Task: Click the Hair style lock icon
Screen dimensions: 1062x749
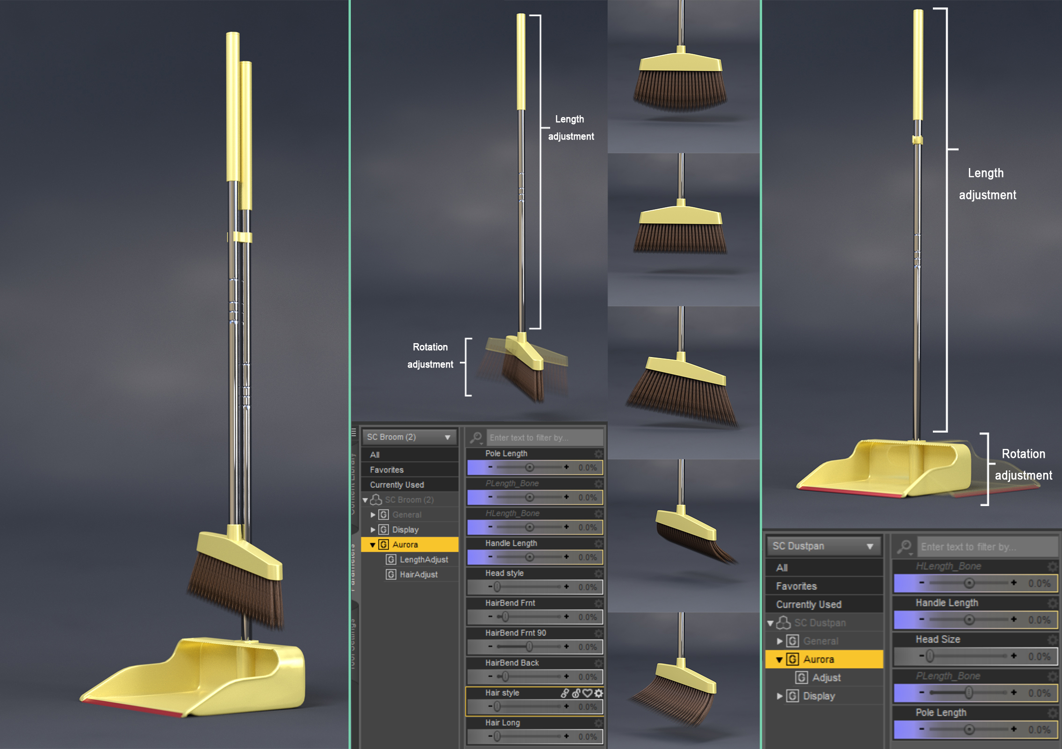Action: pyautogui.click(x=576, y=693)
